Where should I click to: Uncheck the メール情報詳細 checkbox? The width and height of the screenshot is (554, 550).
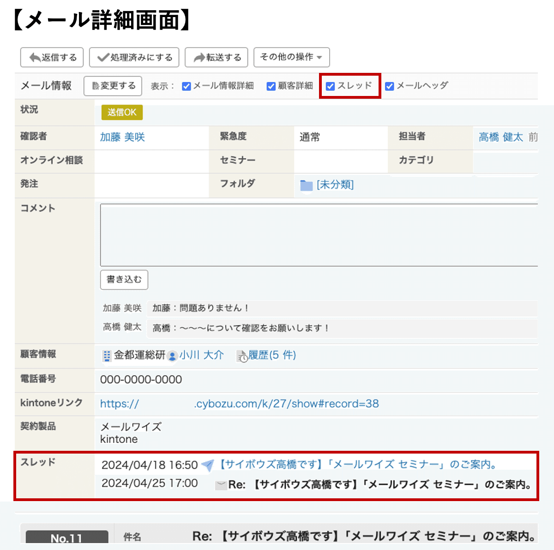(x=186, y=86)
